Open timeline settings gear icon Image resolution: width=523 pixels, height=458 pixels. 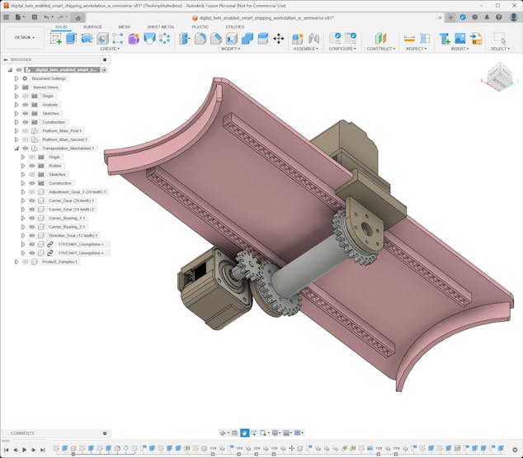click(515, 450)
